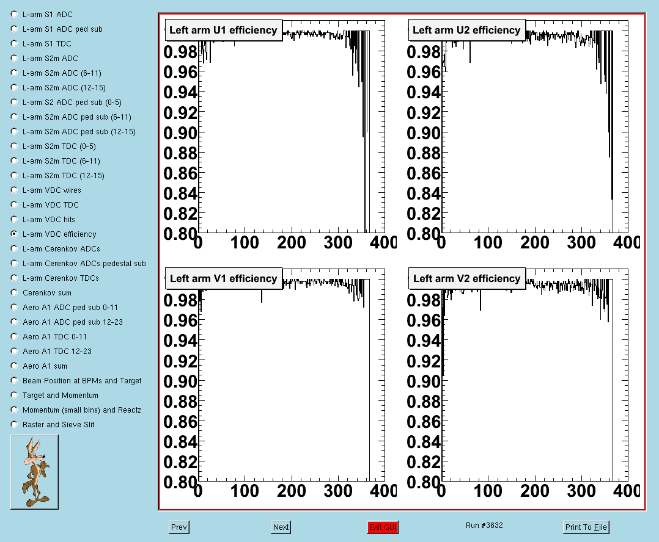Select the L-arm S1 ADC radio button
The width and height of the screenshot is (659, 542).
click(14, 14)
